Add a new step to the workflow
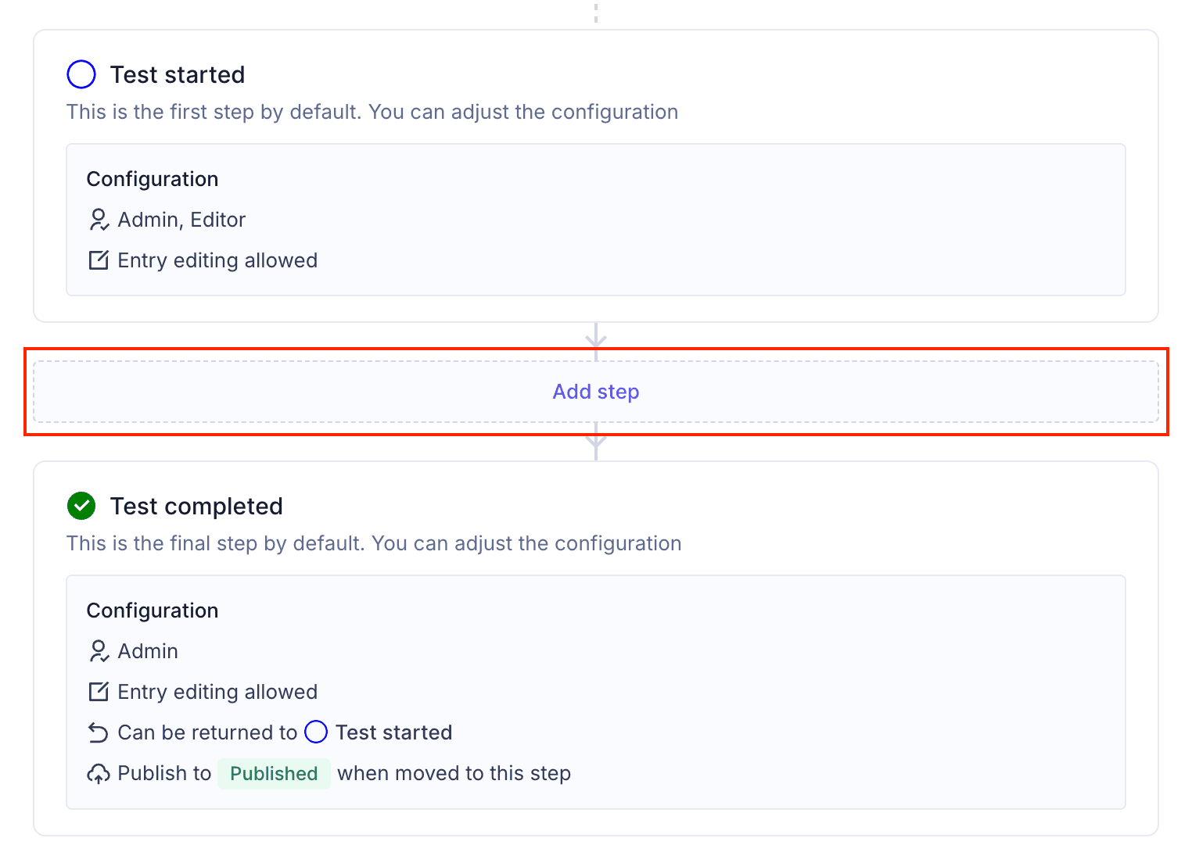The width and height of the screenshot is (1192, 863). point(596,392)
